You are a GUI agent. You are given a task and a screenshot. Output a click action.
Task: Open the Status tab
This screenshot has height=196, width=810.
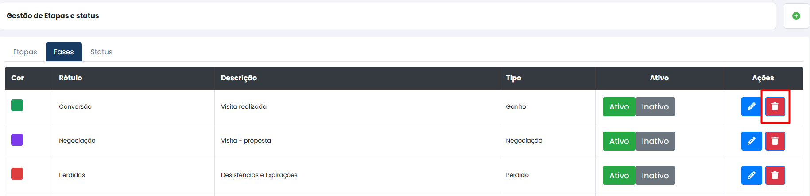(101, 52)
